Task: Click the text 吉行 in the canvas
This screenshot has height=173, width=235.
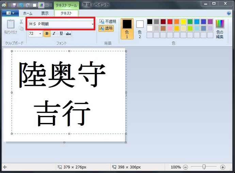Action: [x=62, y=113]
